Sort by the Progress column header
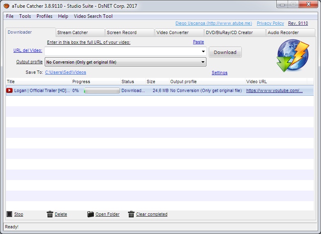This screenshot has height=234, width=321. click(x=96, y=82)
